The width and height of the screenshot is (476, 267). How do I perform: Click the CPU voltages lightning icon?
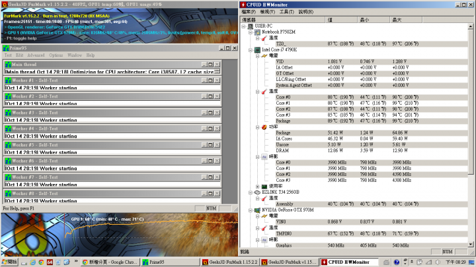click(264, 55)
